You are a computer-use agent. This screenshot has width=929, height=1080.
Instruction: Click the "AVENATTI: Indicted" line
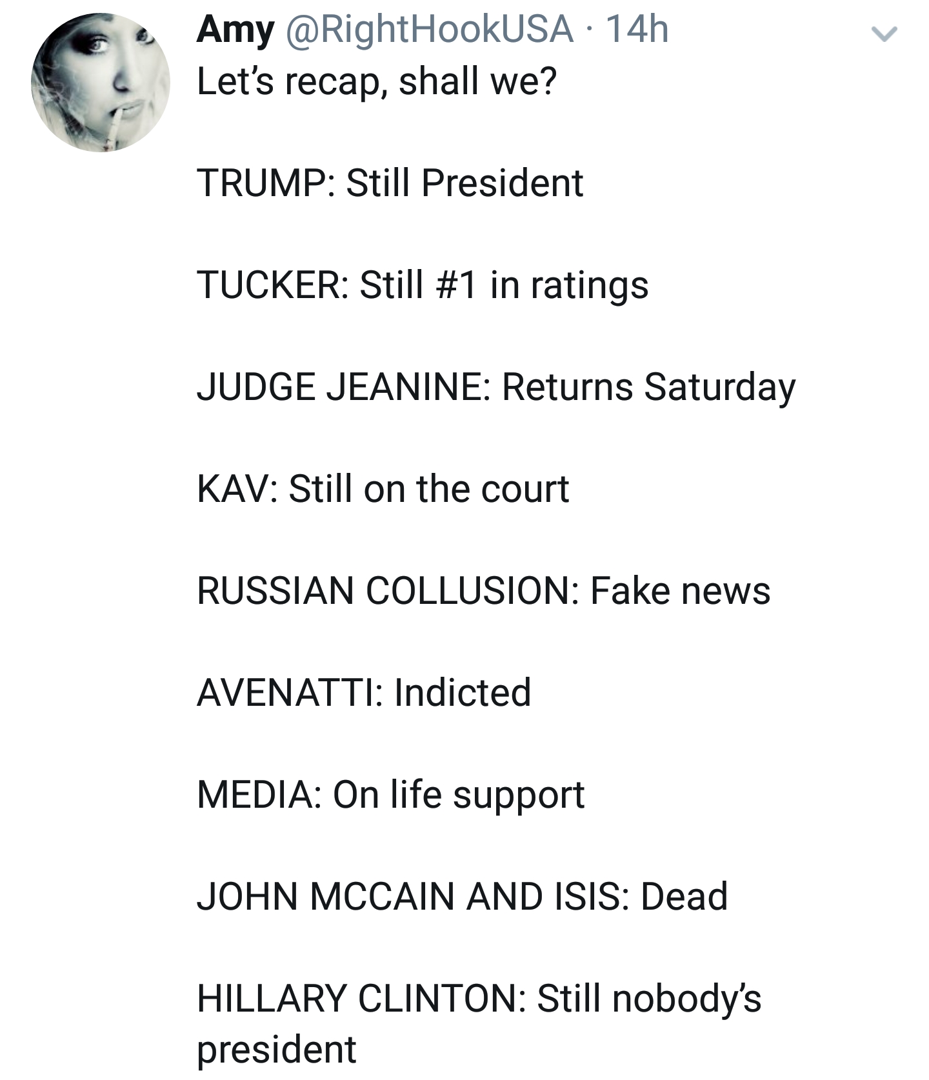(x=364, y=692)
